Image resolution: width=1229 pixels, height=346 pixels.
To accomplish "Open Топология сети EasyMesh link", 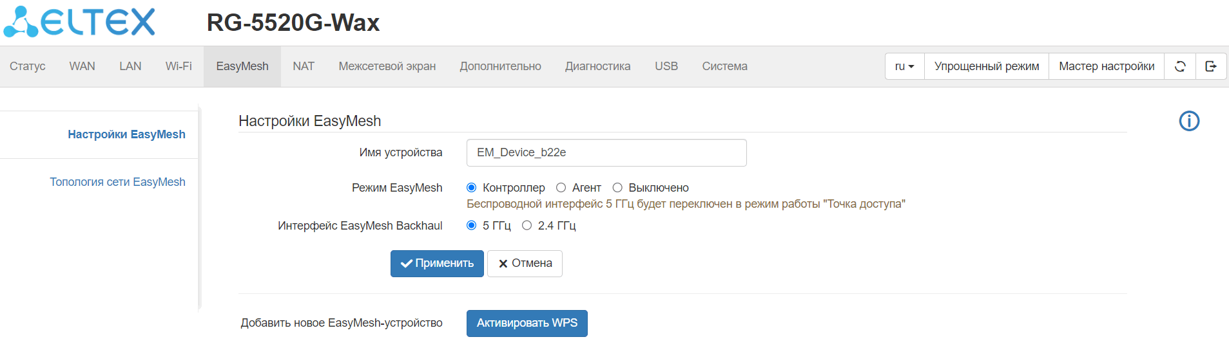I will 117,182.
